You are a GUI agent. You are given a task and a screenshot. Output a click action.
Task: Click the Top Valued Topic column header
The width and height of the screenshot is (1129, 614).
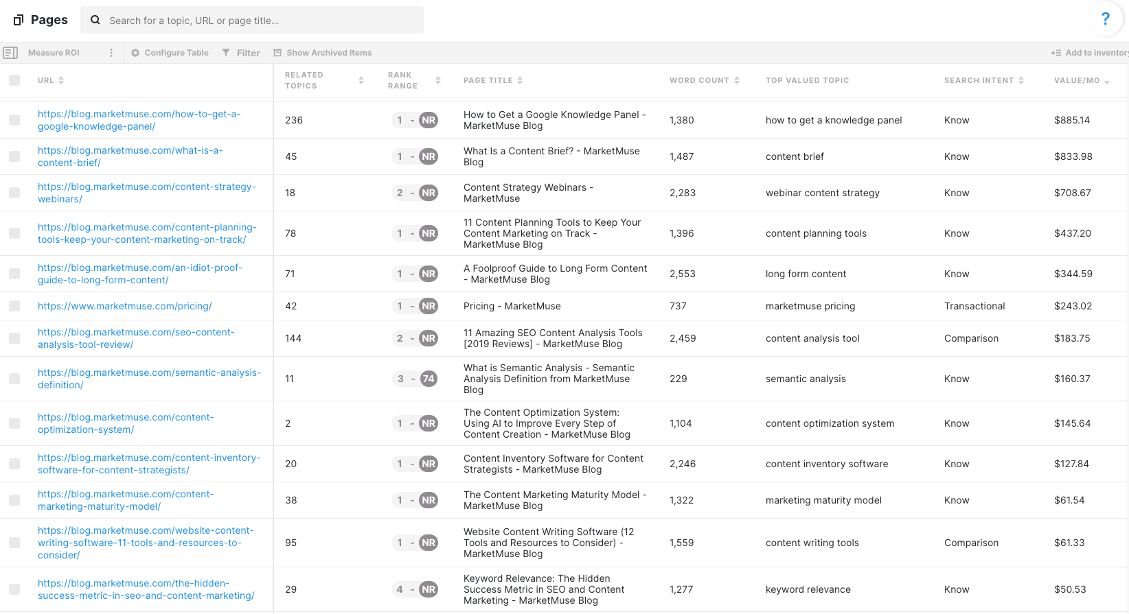pyautogui.click(x=807, y=80)
